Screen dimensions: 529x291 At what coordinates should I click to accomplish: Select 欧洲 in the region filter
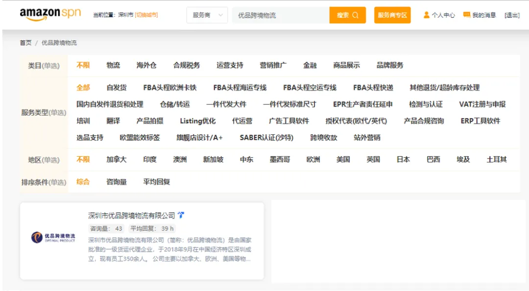(x=313, y=159)
